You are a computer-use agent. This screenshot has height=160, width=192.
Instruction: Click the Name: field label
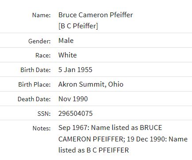coord(42,15)
